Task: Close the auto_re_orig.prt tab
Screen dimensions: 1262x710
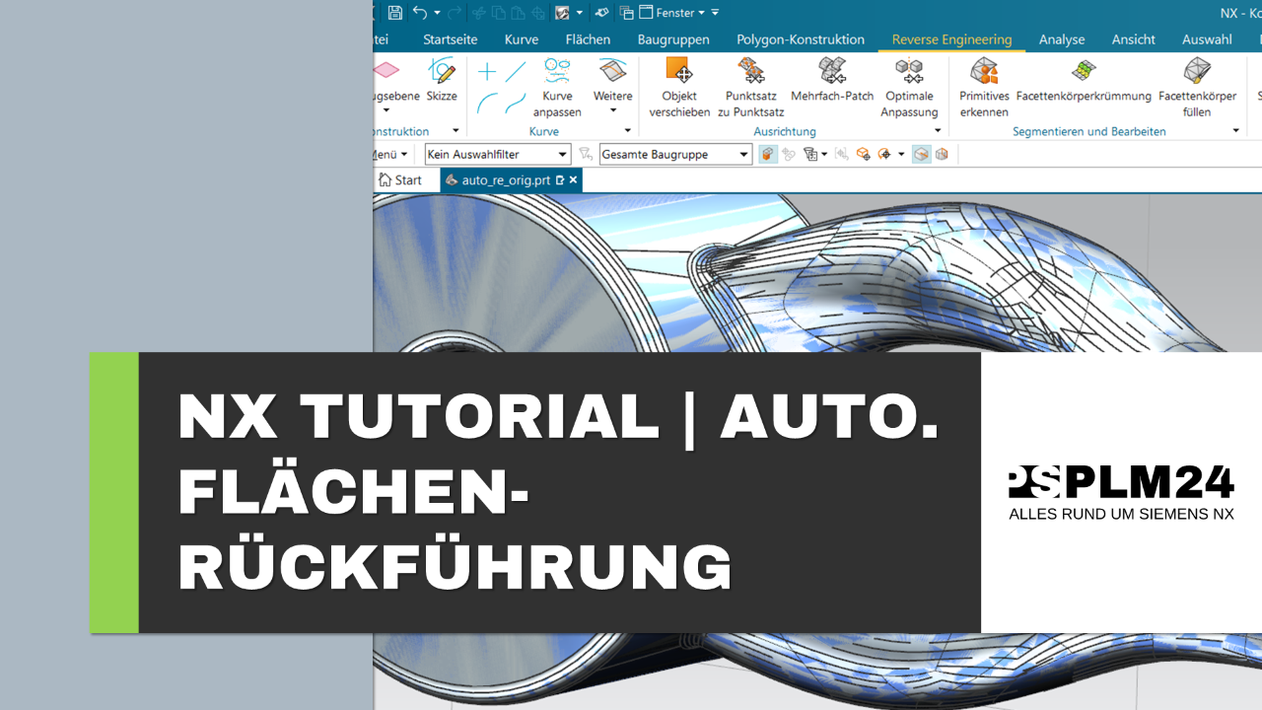Action: 573,180
